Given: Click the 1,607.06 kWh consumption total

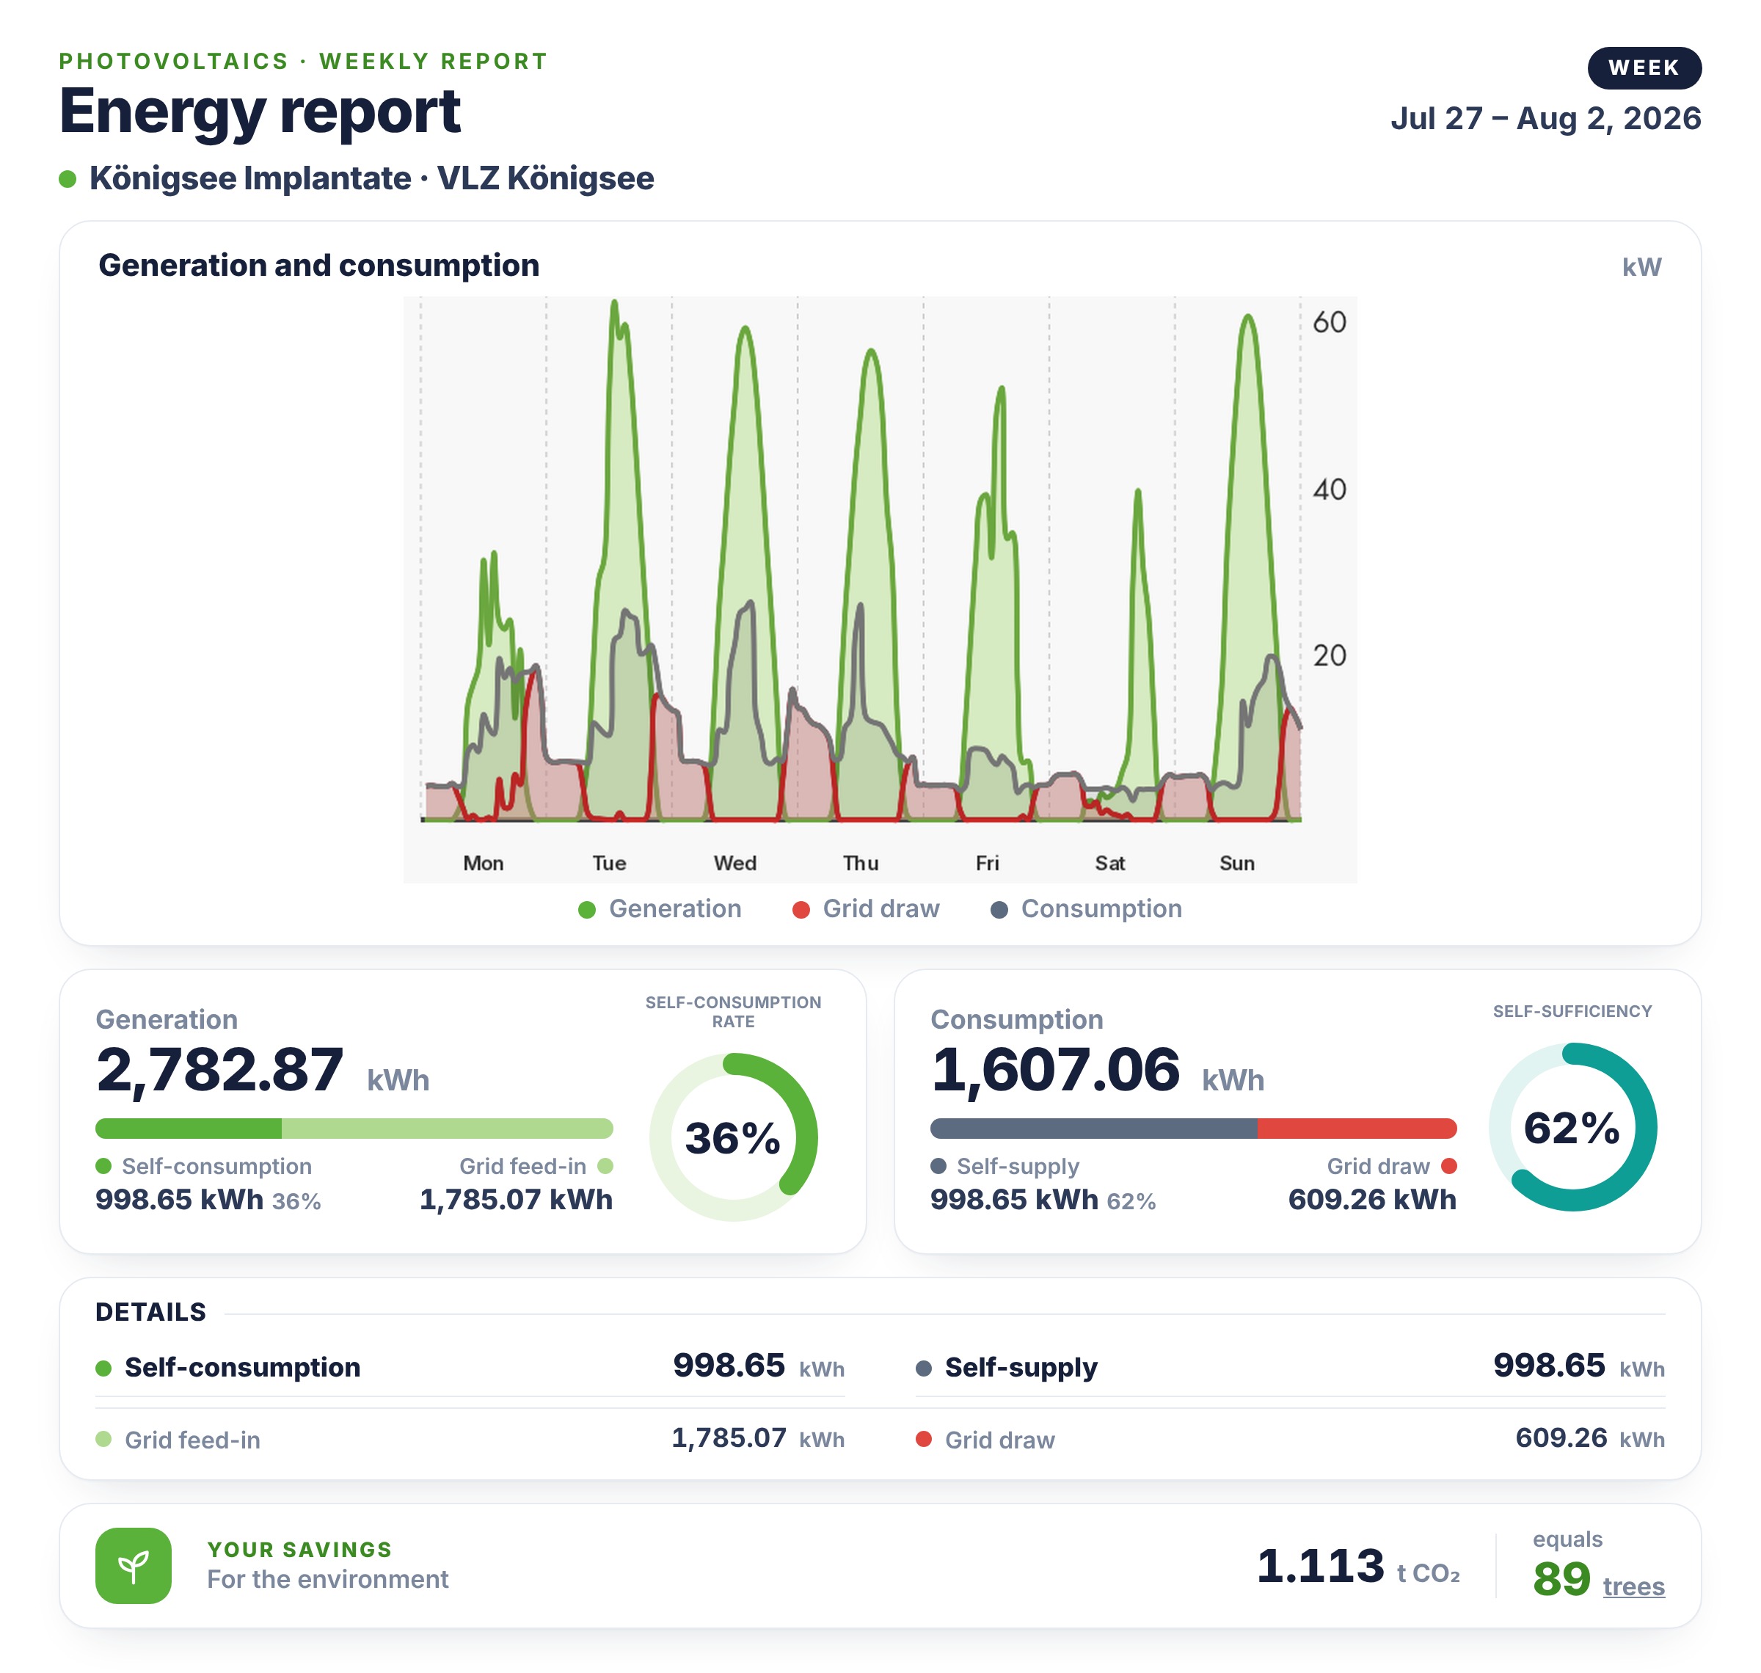Looking at the screenshot, I should (1098, 1071).
